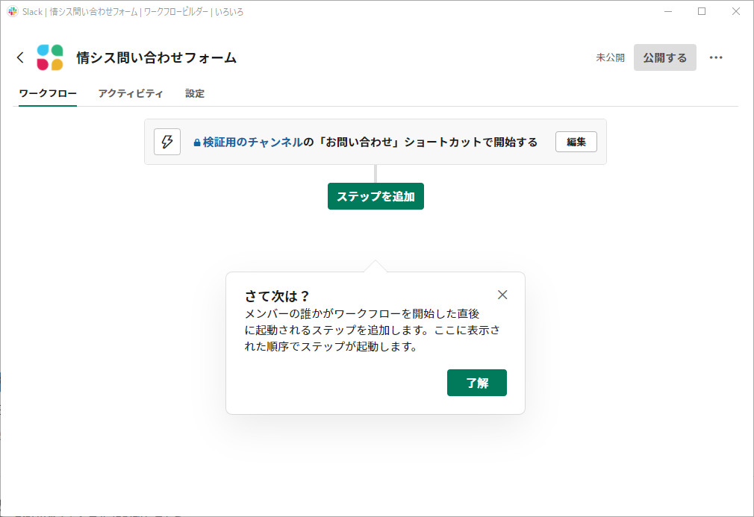Click the 未公開 status label
The image size is (754, 517).
609,57
